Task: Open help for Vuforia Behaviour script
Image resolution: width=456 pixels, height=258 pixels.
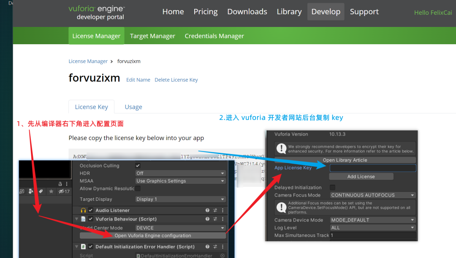Action: click(207, 219)
